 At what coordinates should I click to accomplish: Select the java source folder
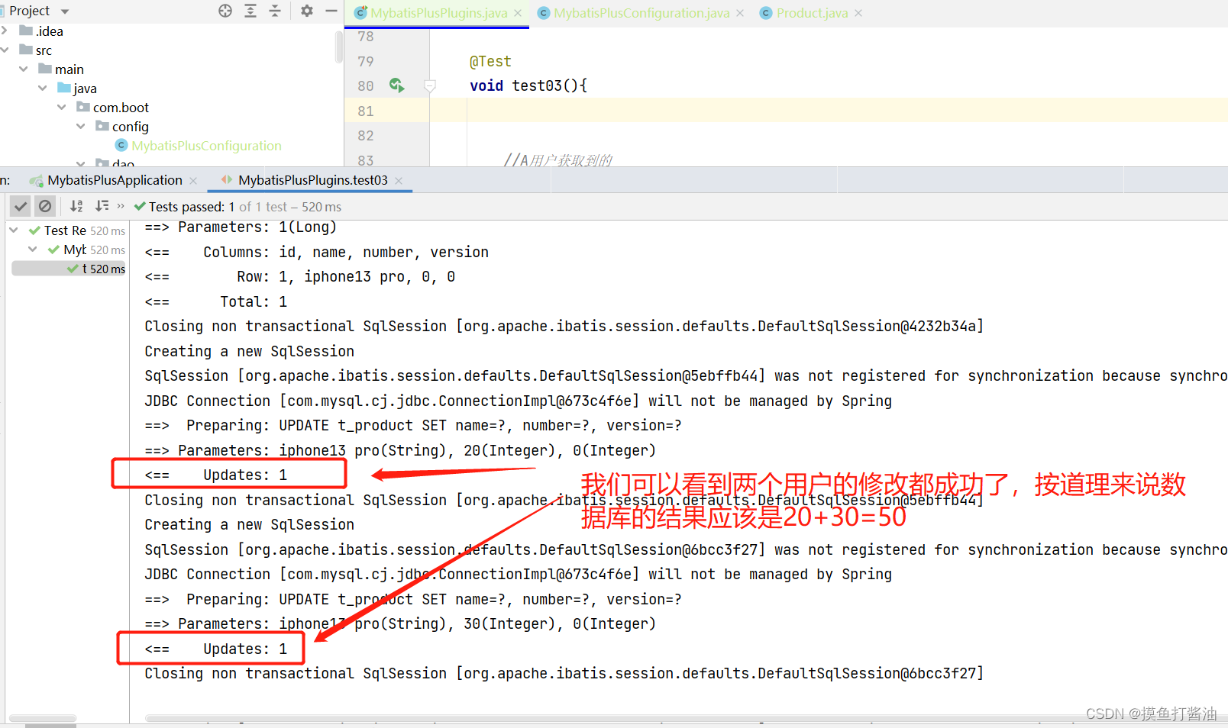(77, 89)
